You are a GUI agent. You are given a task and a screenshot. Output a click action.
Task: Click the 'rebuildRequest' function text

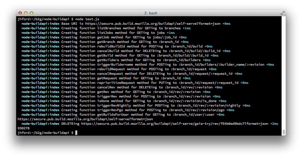coord(111,69)
